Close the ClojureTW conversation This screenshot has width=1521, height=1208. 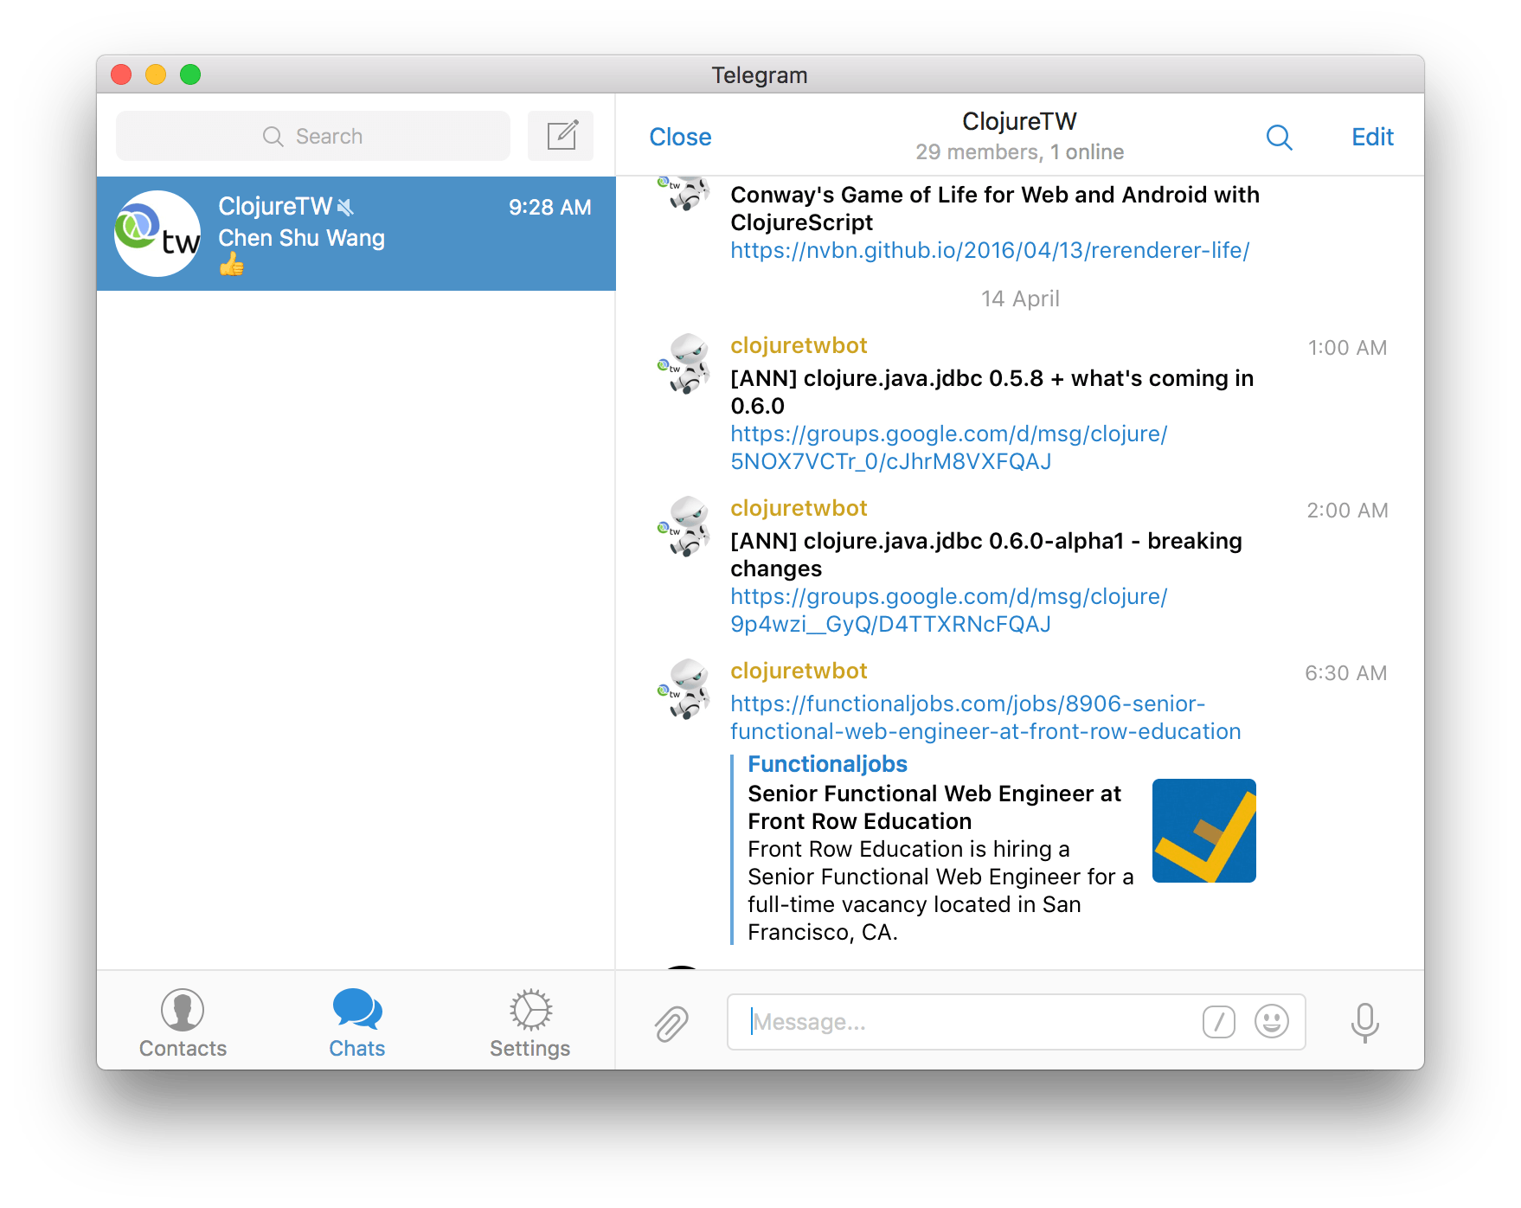coord(680,137)
